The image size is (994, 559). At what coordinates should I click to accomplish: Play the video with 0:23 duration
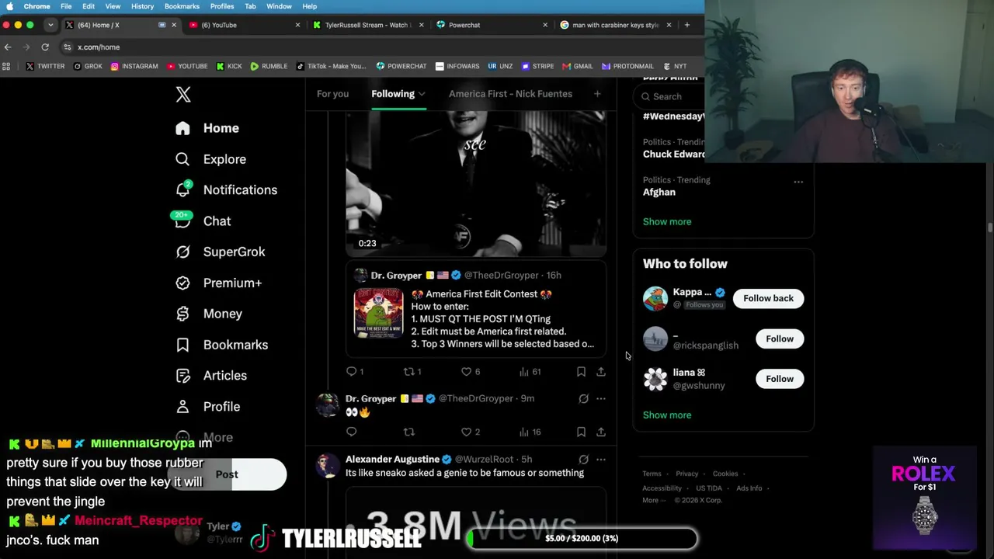point(475,183)
